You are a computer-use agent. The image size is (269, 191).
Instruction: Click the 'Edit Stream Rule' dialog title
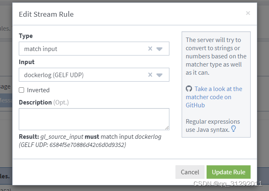(x=46, y=15)
